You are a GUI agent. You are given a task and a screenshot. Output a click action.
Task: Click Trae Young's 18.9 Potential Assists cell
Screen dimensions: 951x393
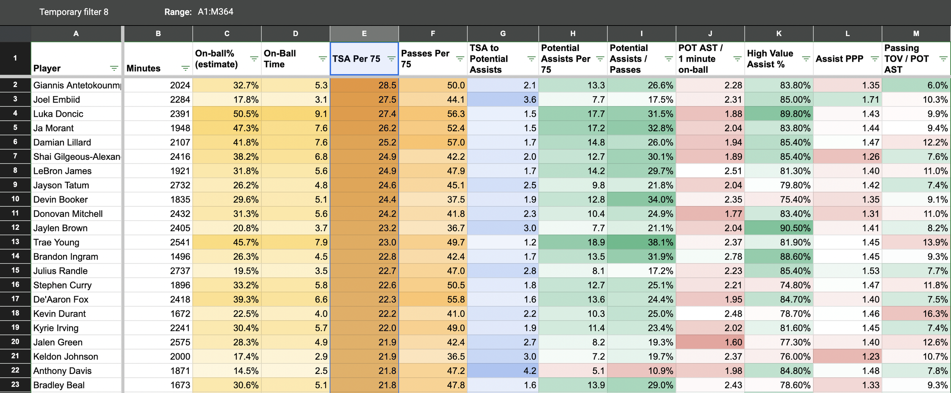(573, 242)
